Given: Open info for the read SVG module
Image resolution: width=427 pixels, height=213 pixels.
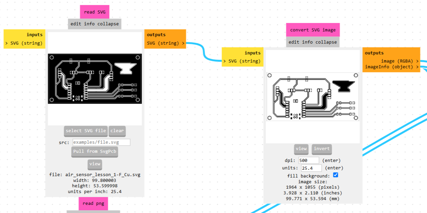Looking at the screenshot, I should [89, 24].
